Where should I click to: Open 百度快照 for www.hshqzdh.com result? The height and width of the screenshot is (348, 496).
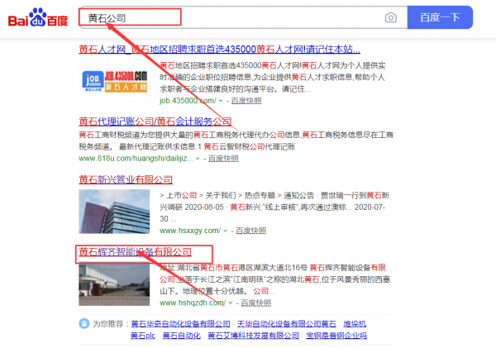[x=253, y=303]
